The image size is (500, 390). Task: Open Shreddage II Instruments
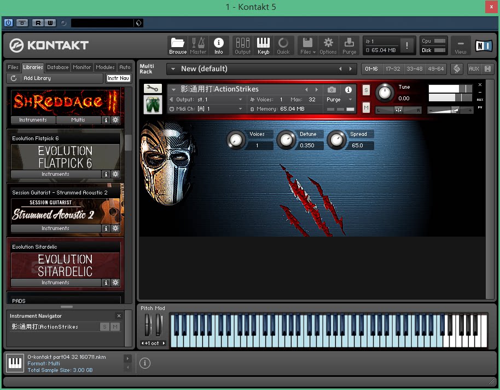pos(33,120)
